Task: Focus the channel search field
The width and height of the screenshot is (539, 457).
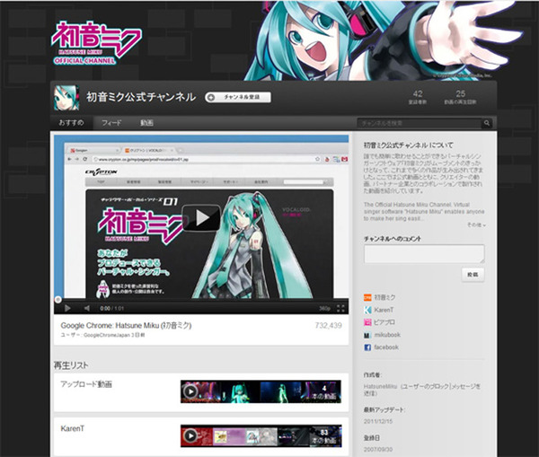Action: [x=420, y=123]
